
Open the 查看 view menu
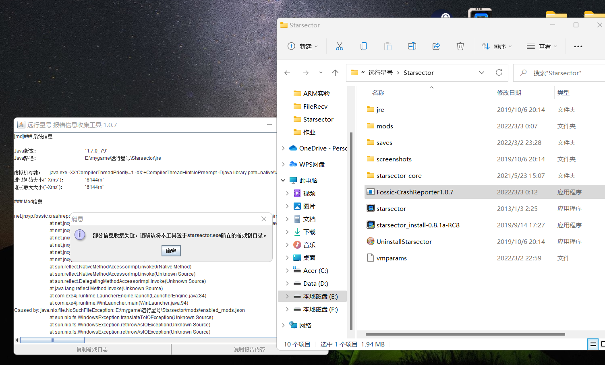point(542,46)
